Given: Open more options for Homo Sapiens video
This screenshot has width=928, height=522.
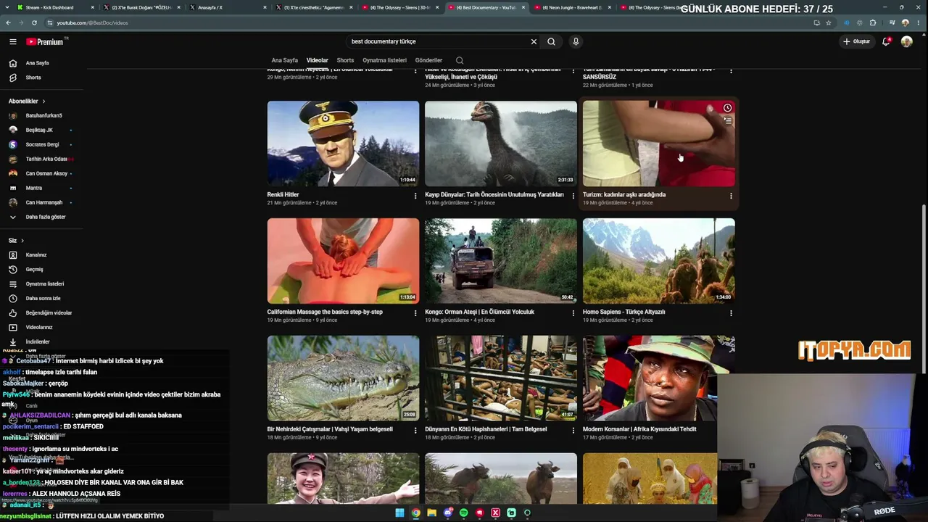Looking at the screenshot, I should (x=731, y=313).
